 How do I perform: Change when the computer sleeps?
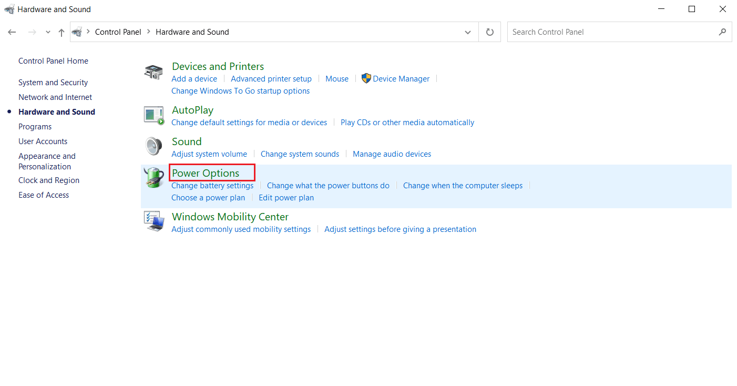pyautogui.click(x=463, y=186)
